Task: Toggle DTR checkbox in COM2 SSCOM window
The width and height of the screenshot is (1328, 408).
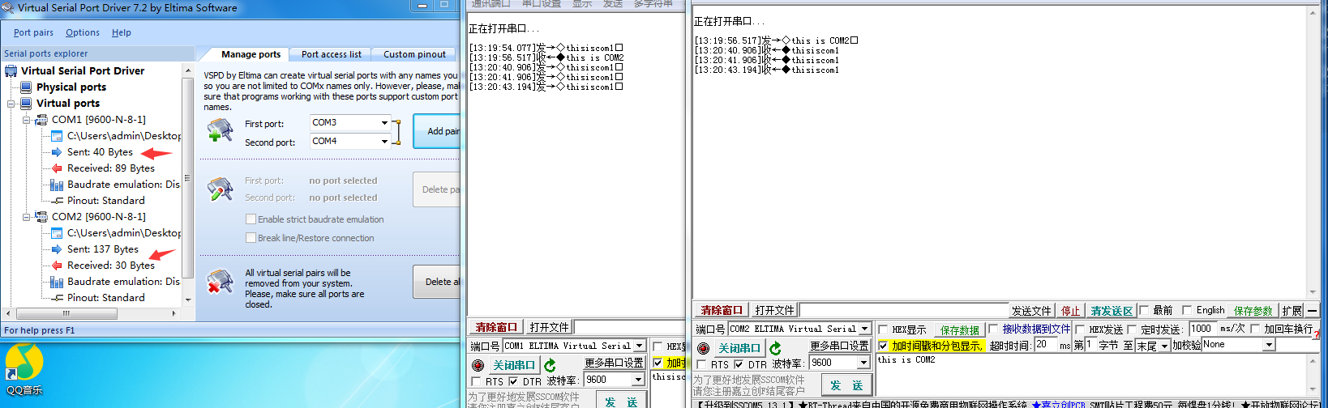Action: click(x=739, y=364)
